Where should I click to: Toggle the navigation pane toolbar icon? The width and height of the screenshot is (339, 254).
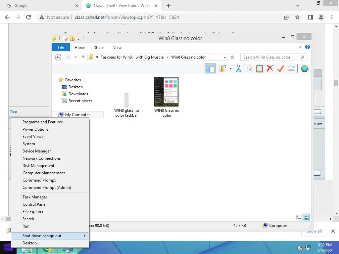pos(210,69)
